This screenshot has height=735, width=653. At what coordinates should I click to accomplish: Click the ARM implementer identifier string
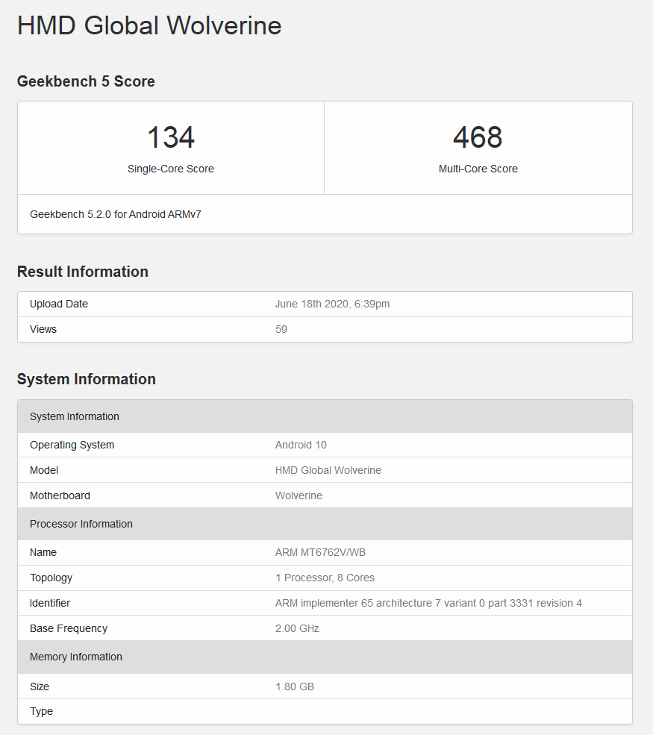coord(428,603)
